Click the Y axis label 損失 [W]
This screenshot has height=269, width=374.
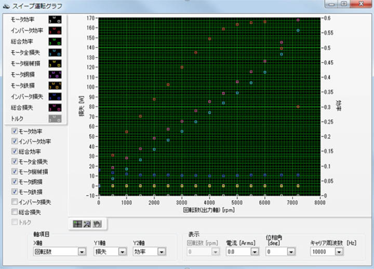[x=82, y=106]
